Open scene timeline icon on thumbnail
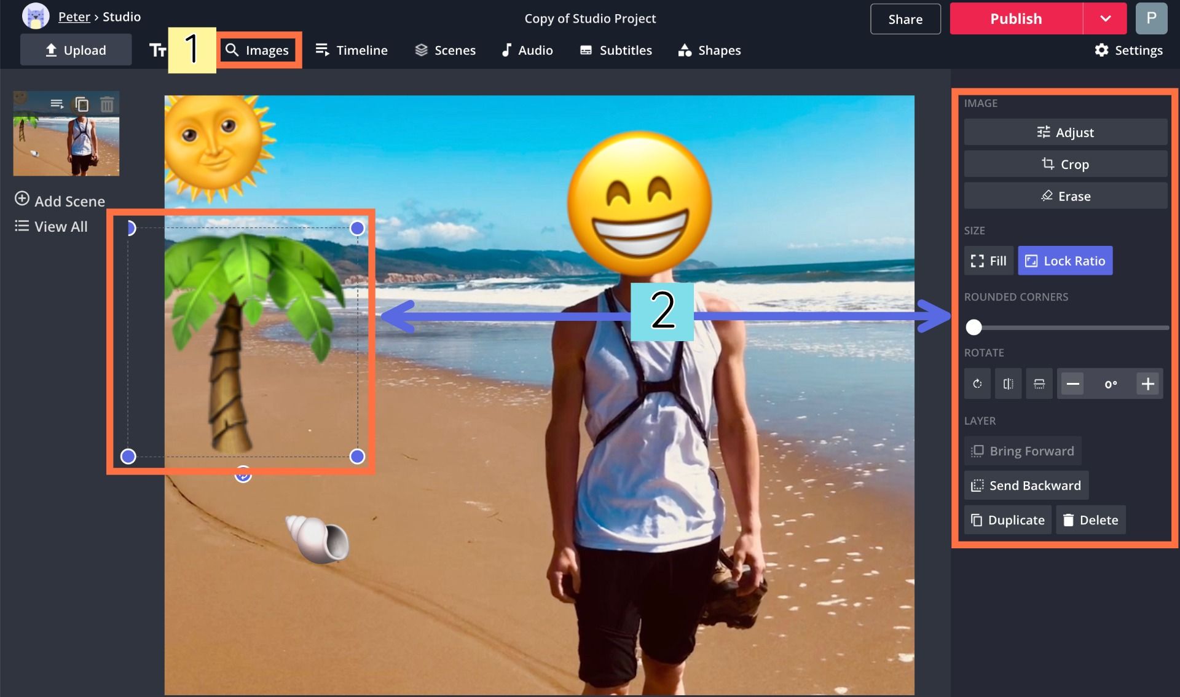1180x697 pixels. tap(57, 104)
